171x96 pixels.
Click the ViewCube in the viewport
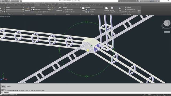(x=167, y=23)
